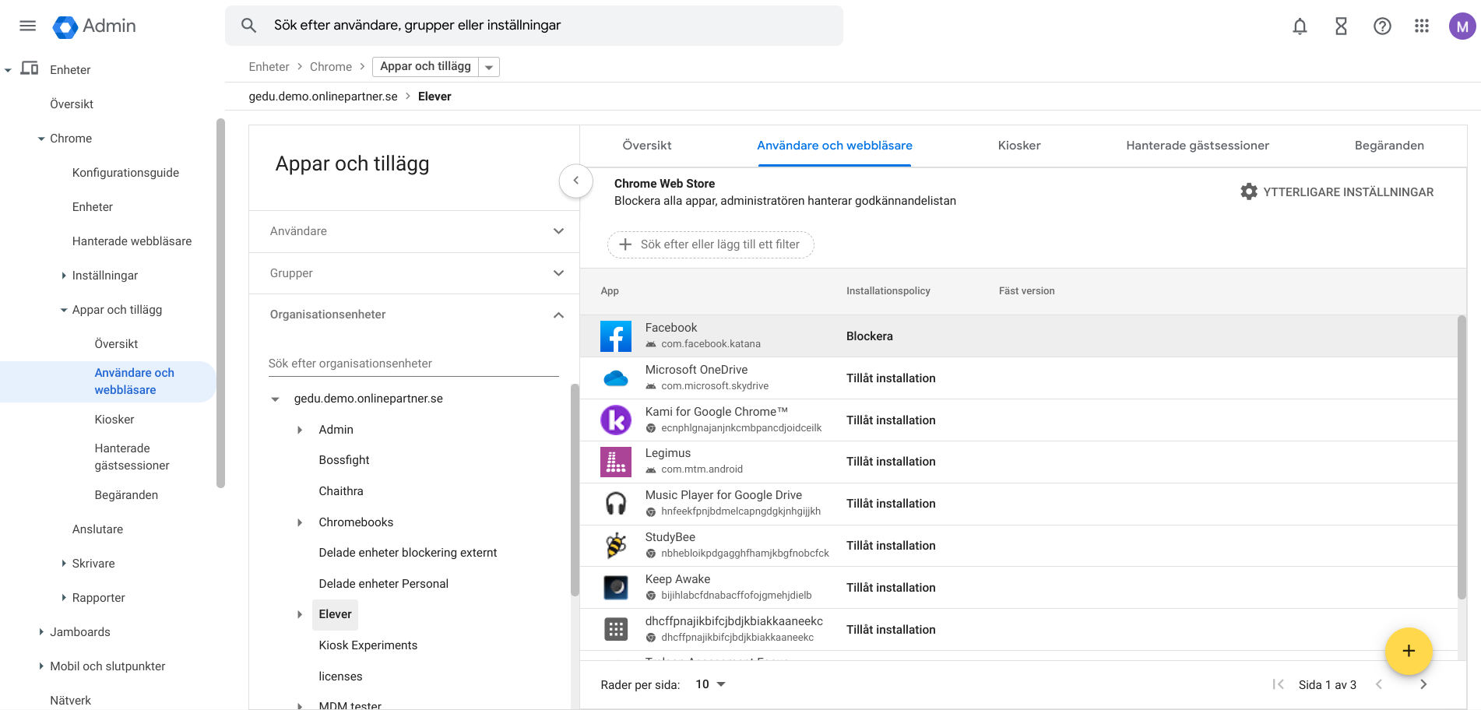Collapse the gedu.demo.onlinepartner.se tree node
This screenshot has width=1481, height=710.
point(275,399)
